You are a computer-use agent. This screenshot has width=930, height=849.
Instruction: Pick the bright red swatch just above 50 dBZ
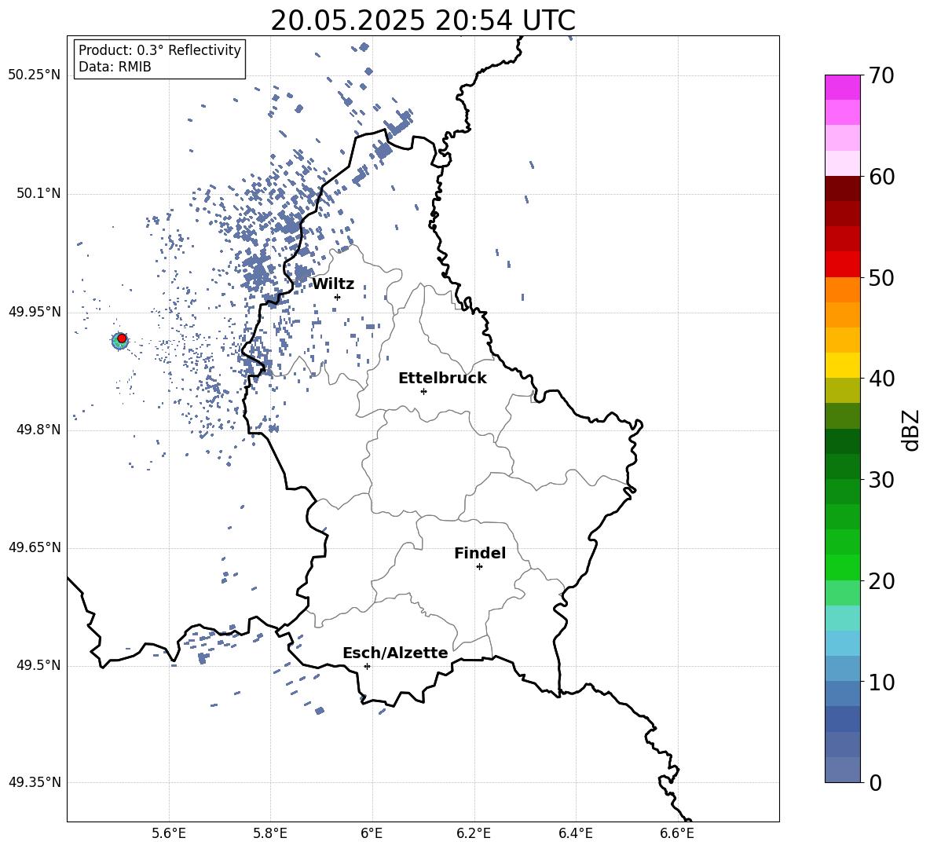843,265
